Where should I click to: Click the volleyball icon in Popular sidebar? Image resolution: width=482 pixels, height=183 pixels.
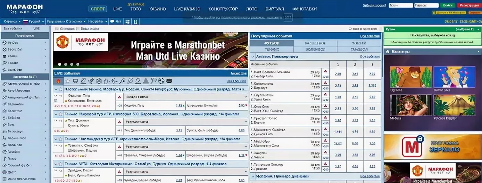click(x=5, y=69)
